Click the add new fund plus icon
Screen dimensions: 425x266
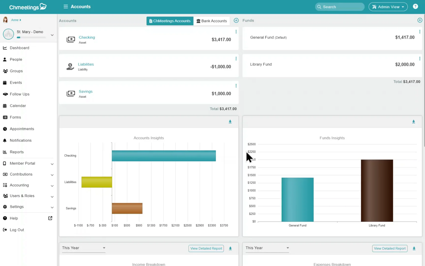[420, 20]
